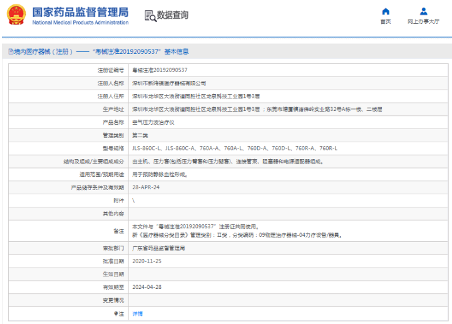The width and height of the screenshot is (452, 324).
Task: Select product name 空气压力波治疗仪
Action: (153, 123)
